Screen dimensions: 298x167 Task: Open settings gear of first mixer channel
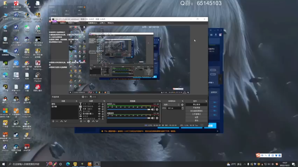click(157, 109)
